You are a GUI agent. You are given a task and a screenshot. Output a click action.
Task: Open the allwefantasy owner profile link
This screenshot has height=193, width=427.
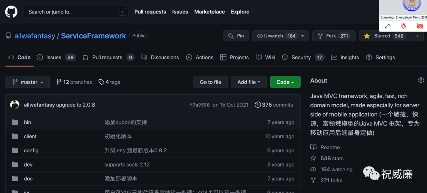34,36
